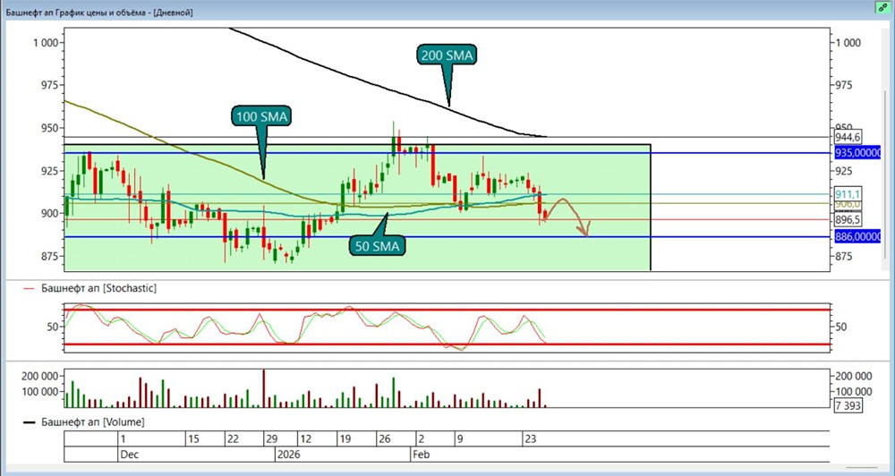Click the 29 date label on the time axis

click(271, 439)
